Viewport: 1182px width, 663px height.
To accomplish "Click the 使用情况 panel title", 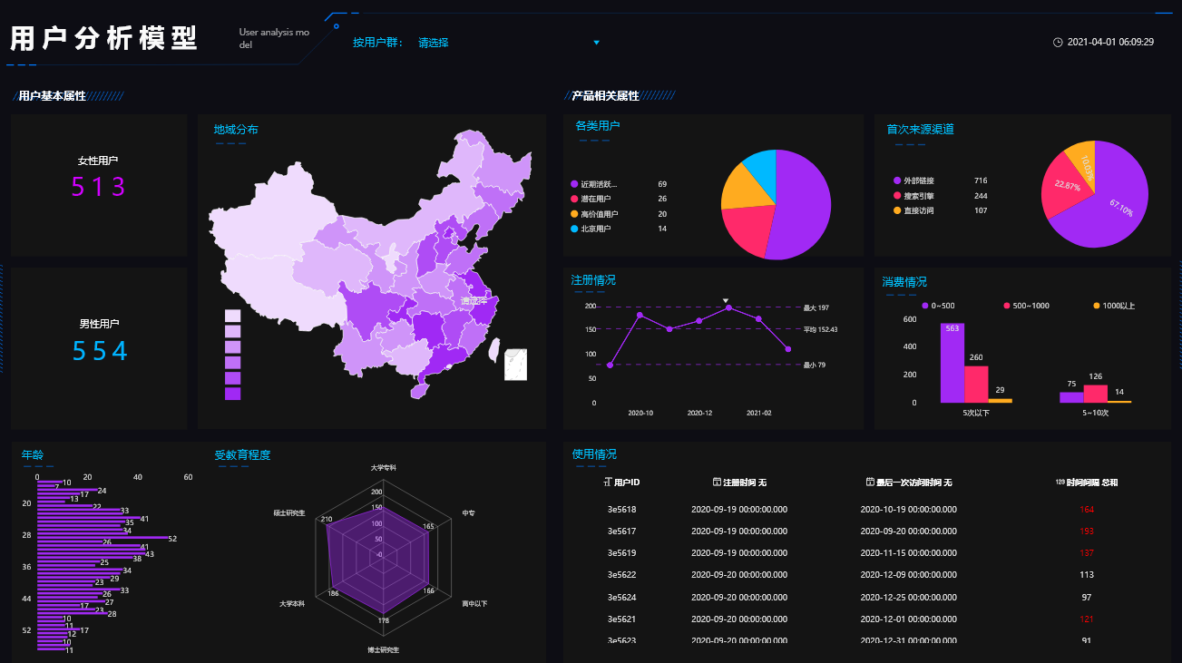I will click(x=594, y=454).
